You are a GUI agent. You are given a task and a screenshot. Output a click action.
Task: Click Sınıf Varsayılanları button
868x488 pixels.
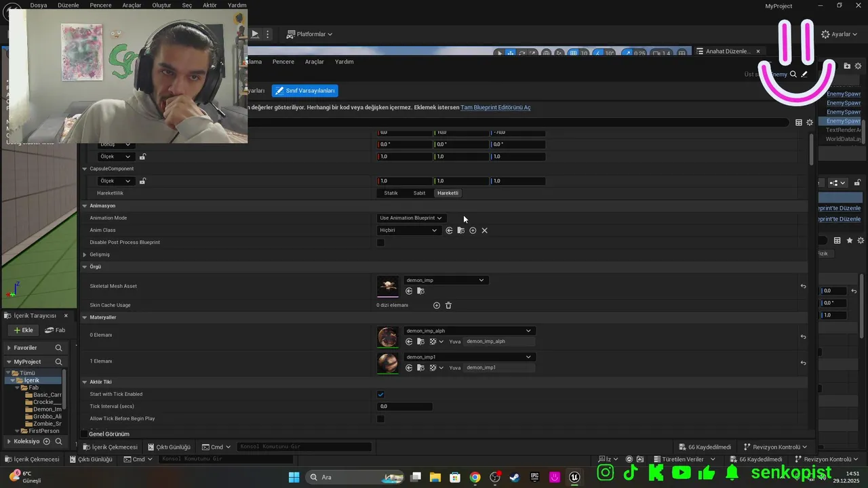(304, 91)
